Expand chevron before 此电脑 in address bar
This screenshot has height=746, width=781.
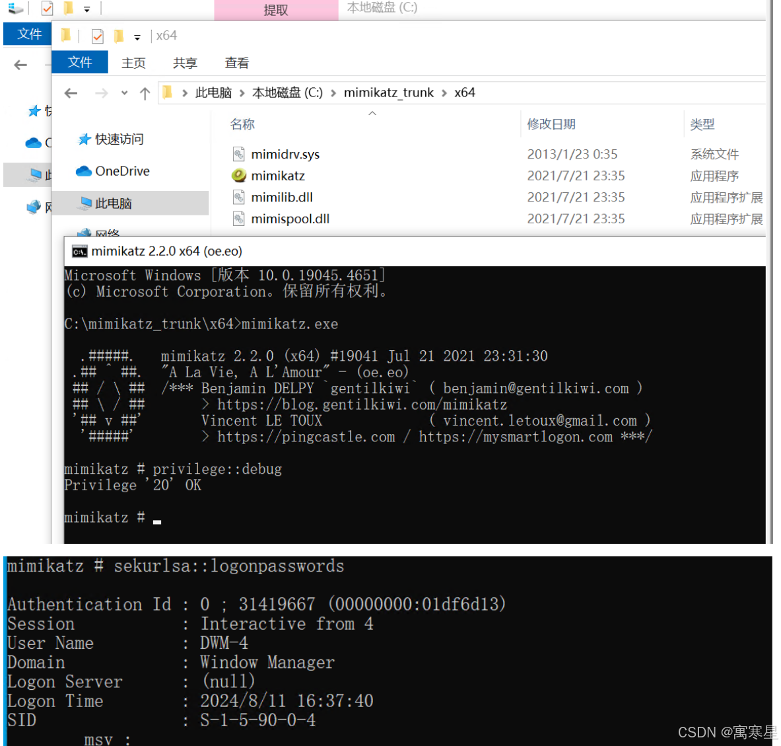185,93
